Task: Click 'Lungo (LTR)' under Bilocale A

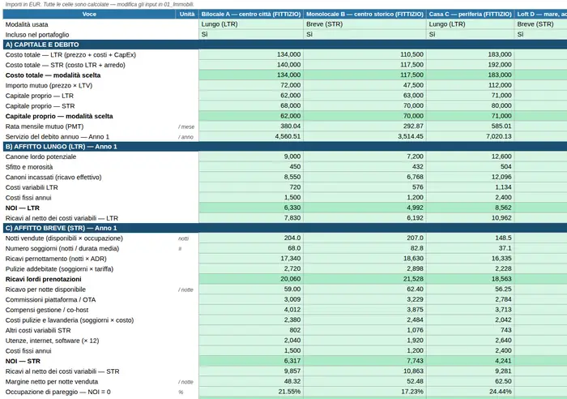Action: pyautogui.click(x=220, y=24)
